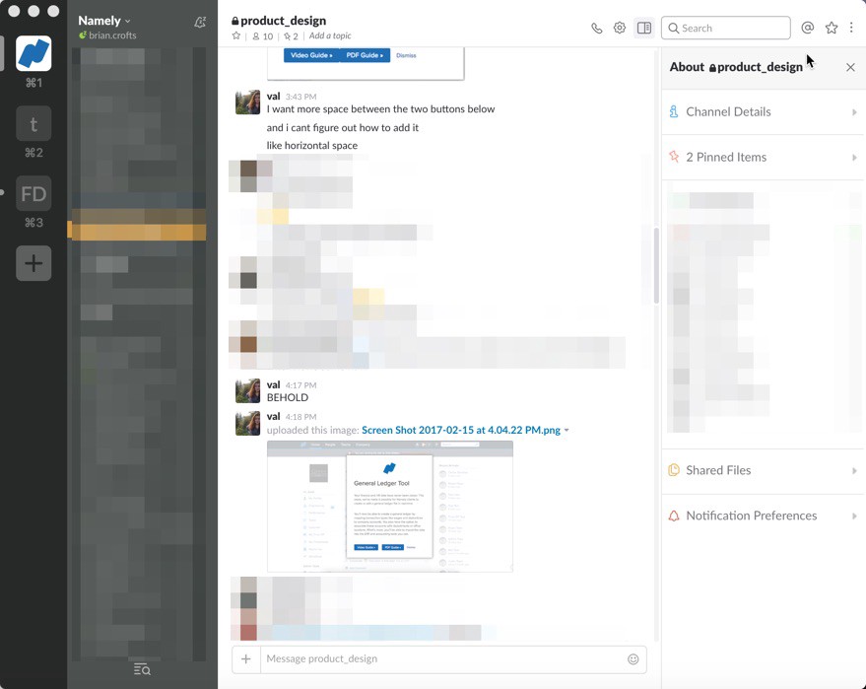Click the 4:17 PM timestamp

pos(301,385)
